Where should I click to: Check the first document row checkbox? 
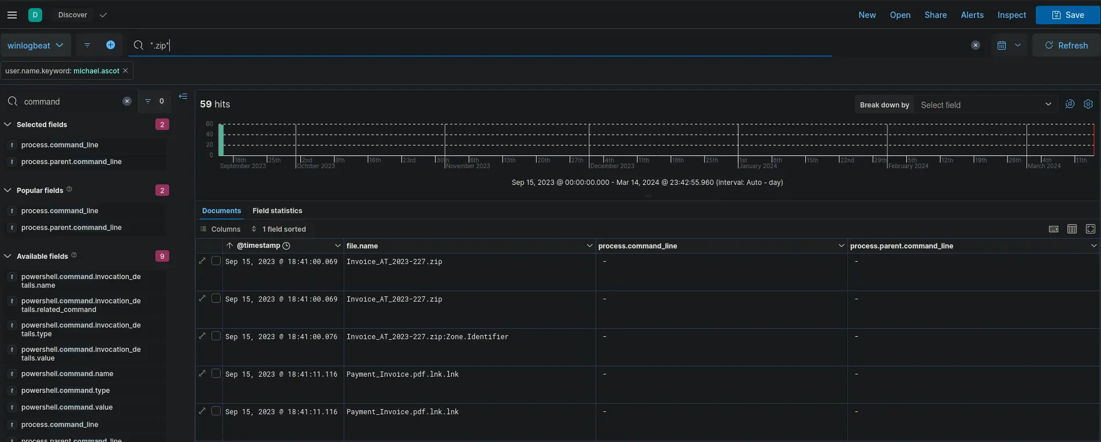(216, 261)
